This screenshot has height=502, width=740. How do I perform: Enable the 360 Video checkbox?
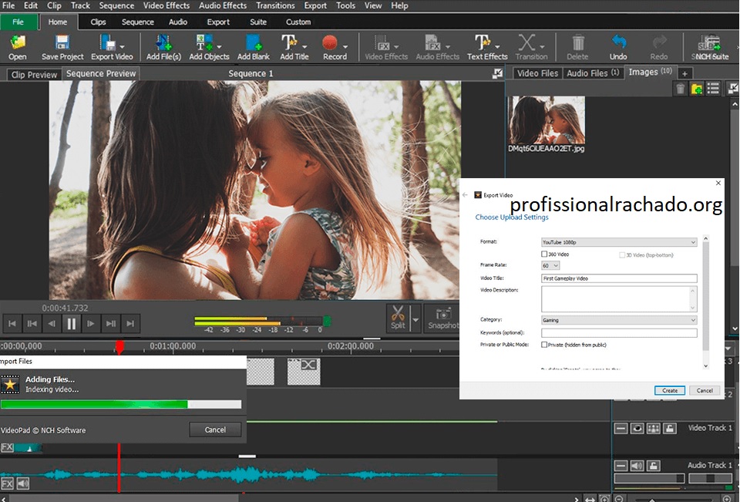(544, 254)
